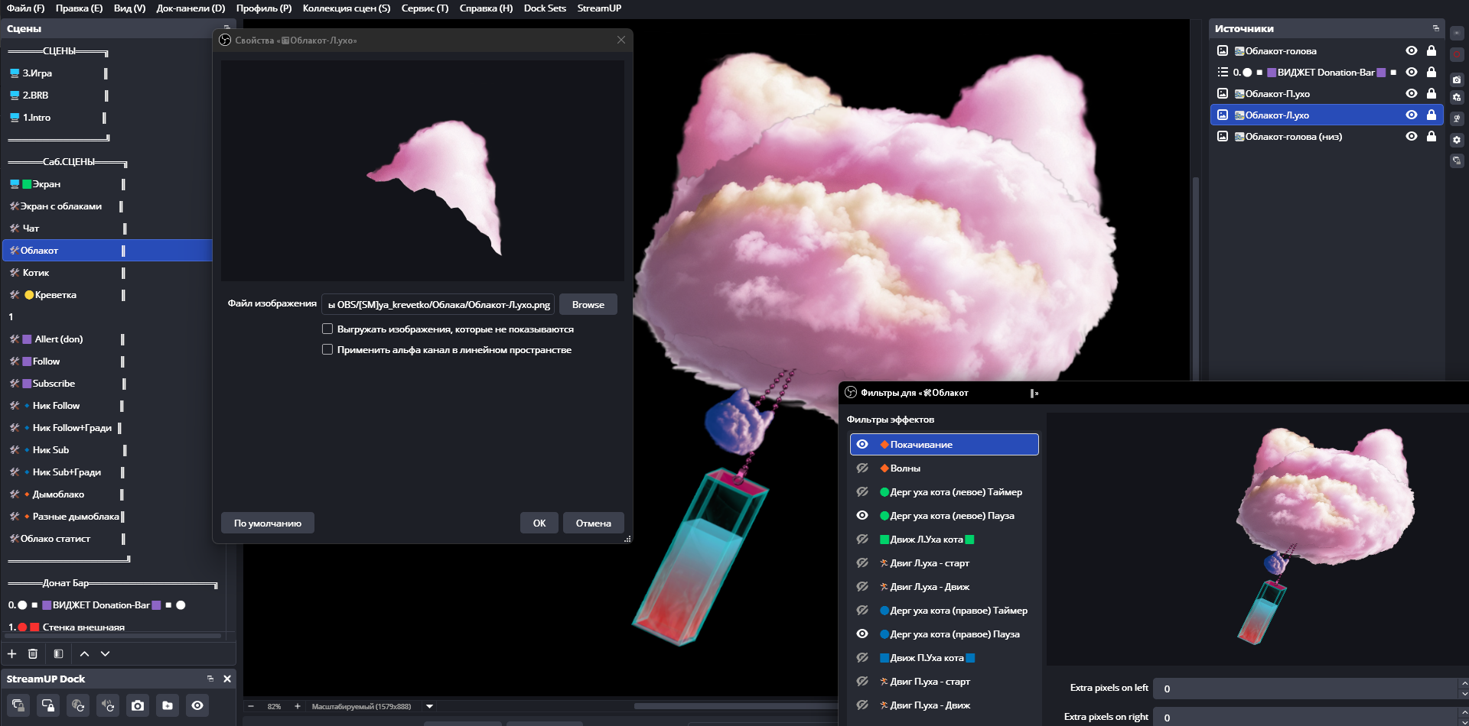Check apply alpha channel in linear space

click(x=327, y=349)
